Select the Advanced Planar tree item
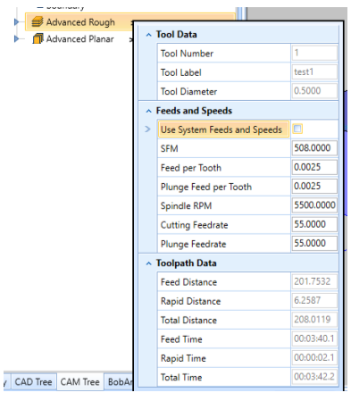Viewport: 351px width, 401px height. pyautogui.click(x=79, y=39)
